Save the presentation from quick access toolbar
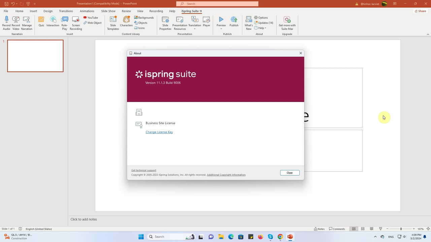The image size is (431, 242). 6,4
